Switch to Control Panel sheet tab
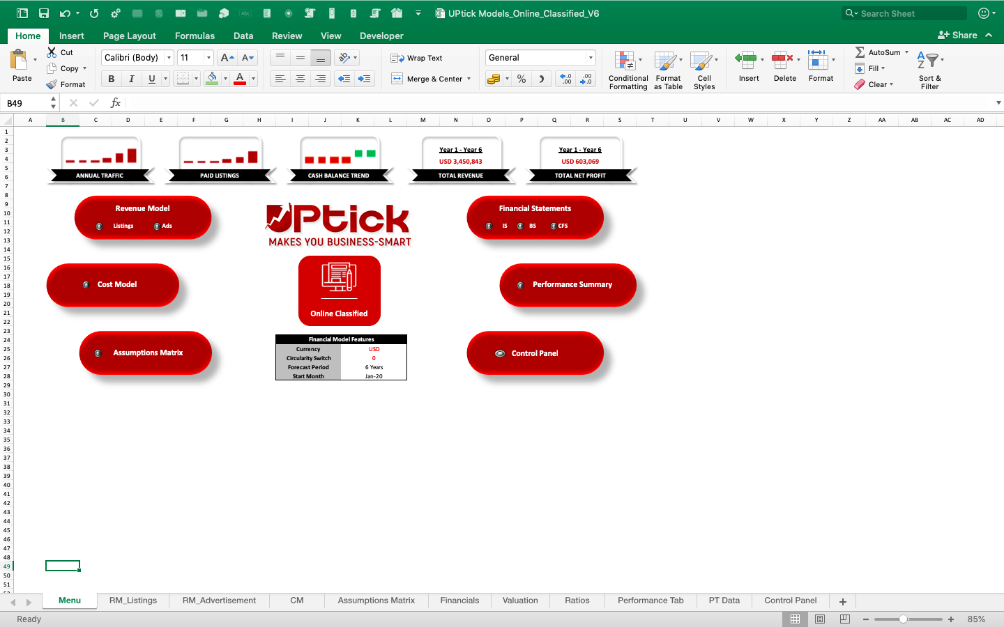This screenshot has width=1004, height=627. (x=791, y=601)
